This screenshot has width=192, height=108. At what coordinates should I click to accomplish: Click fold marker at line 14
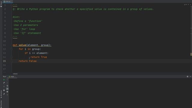click(x=12, y=57)
